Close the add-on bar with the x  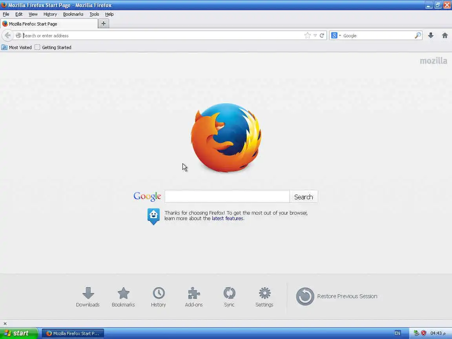pos(5,323)
